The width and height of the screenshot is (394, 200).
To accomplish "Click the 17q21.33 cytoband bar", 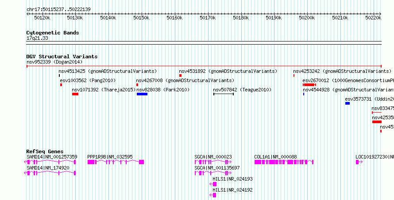I will (204, 43).
